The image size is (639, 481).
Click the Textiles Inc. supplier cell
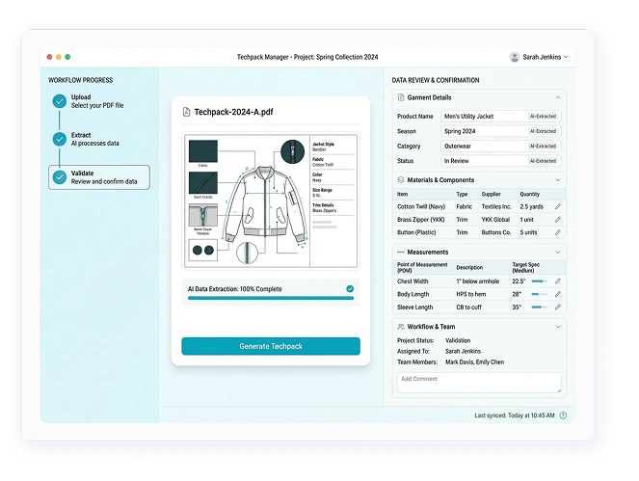(496, 206)
